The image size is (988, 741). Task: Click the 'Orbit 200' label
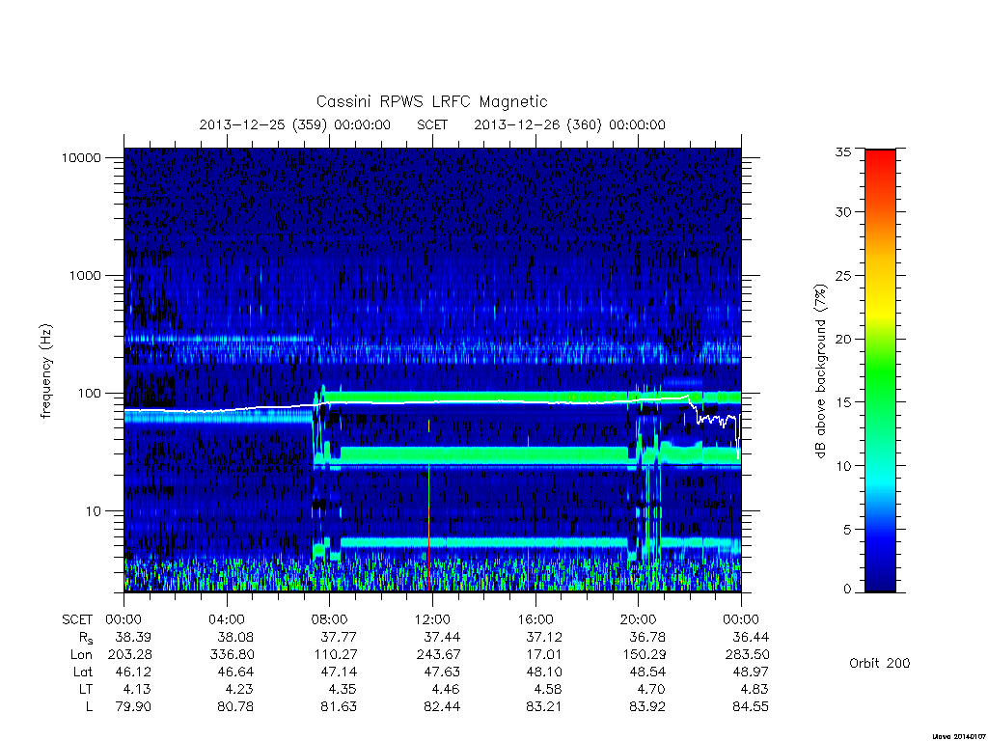click(880, 664)
